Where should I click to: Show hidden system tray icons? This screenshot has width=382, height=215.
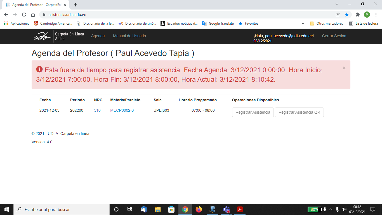coord(331,209)
